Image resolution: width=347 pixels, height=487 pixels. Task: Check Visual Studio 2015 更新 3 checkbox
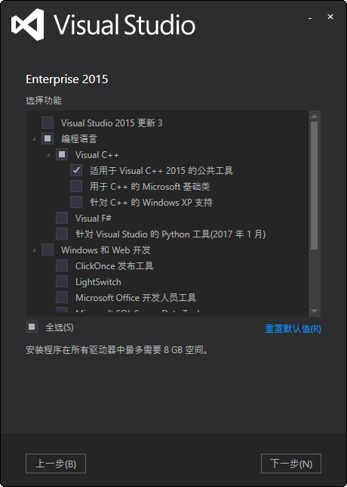(48, 123)
